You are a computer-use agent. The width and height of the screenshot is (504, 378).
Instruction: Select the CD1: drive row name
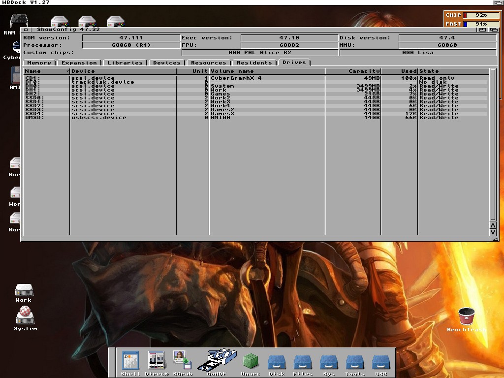click(33, 78)
